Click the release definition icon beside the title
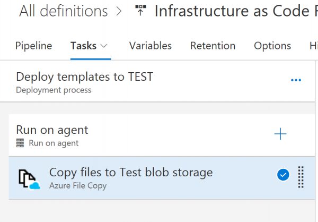This screenshot has height=222, width=318. click(x=140, y=11)
